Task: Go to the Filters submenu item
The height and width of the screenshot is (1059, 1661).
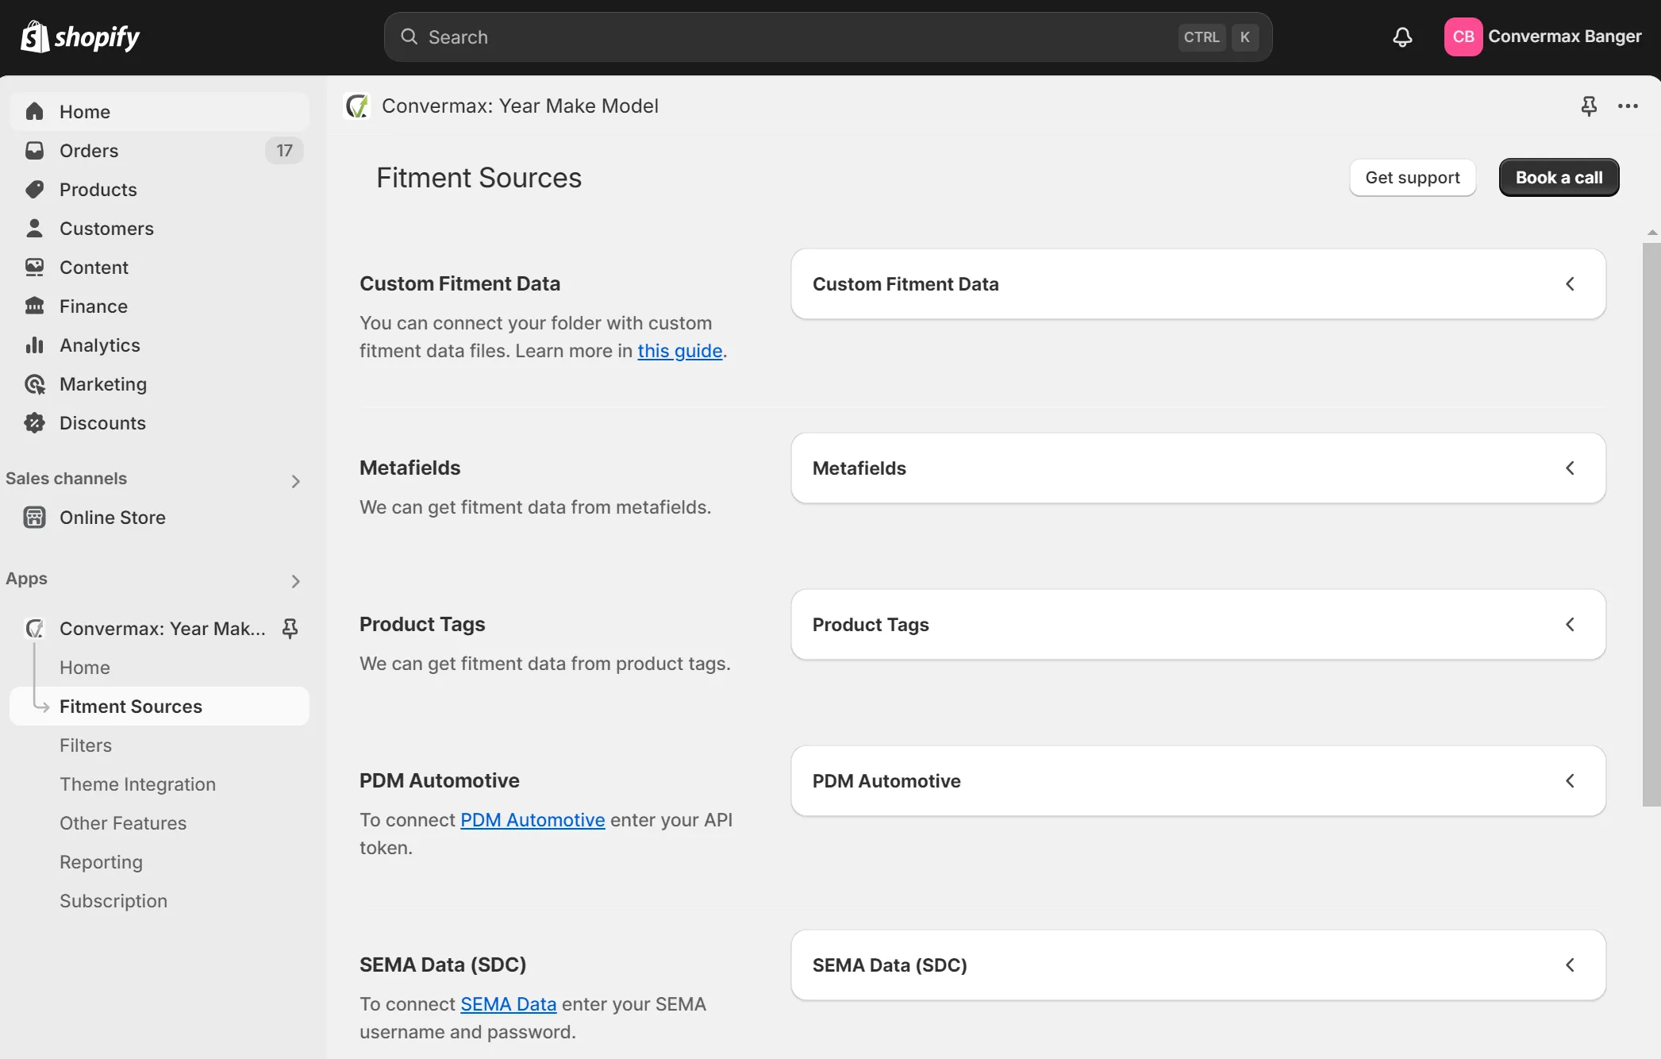Action: (86, 745)
